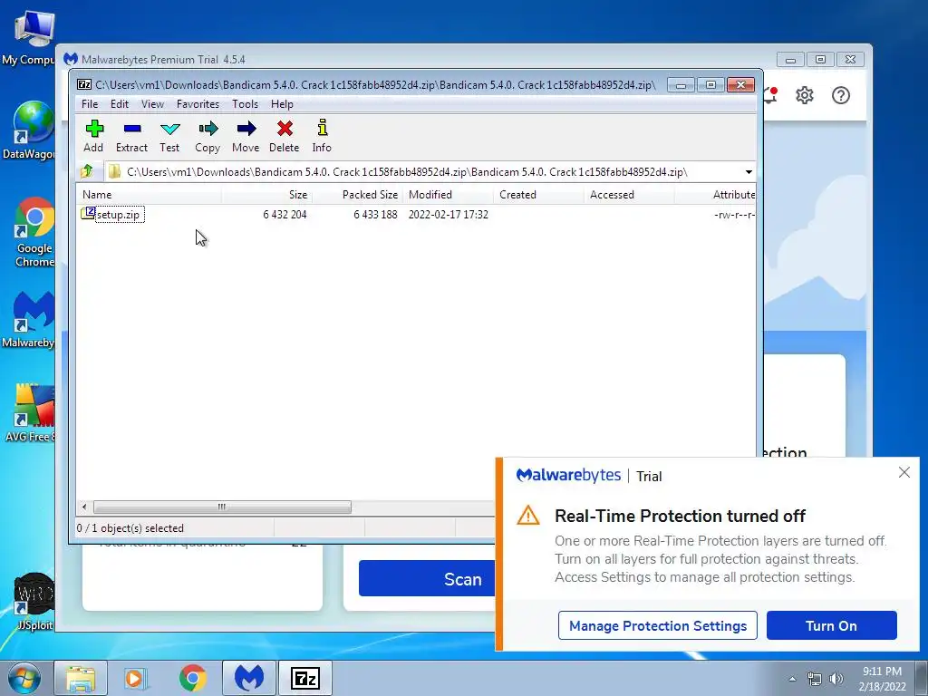Go up one folder level in 7-Zip
This screenshot has width=928, height=696.
click(x=87, y=171)
